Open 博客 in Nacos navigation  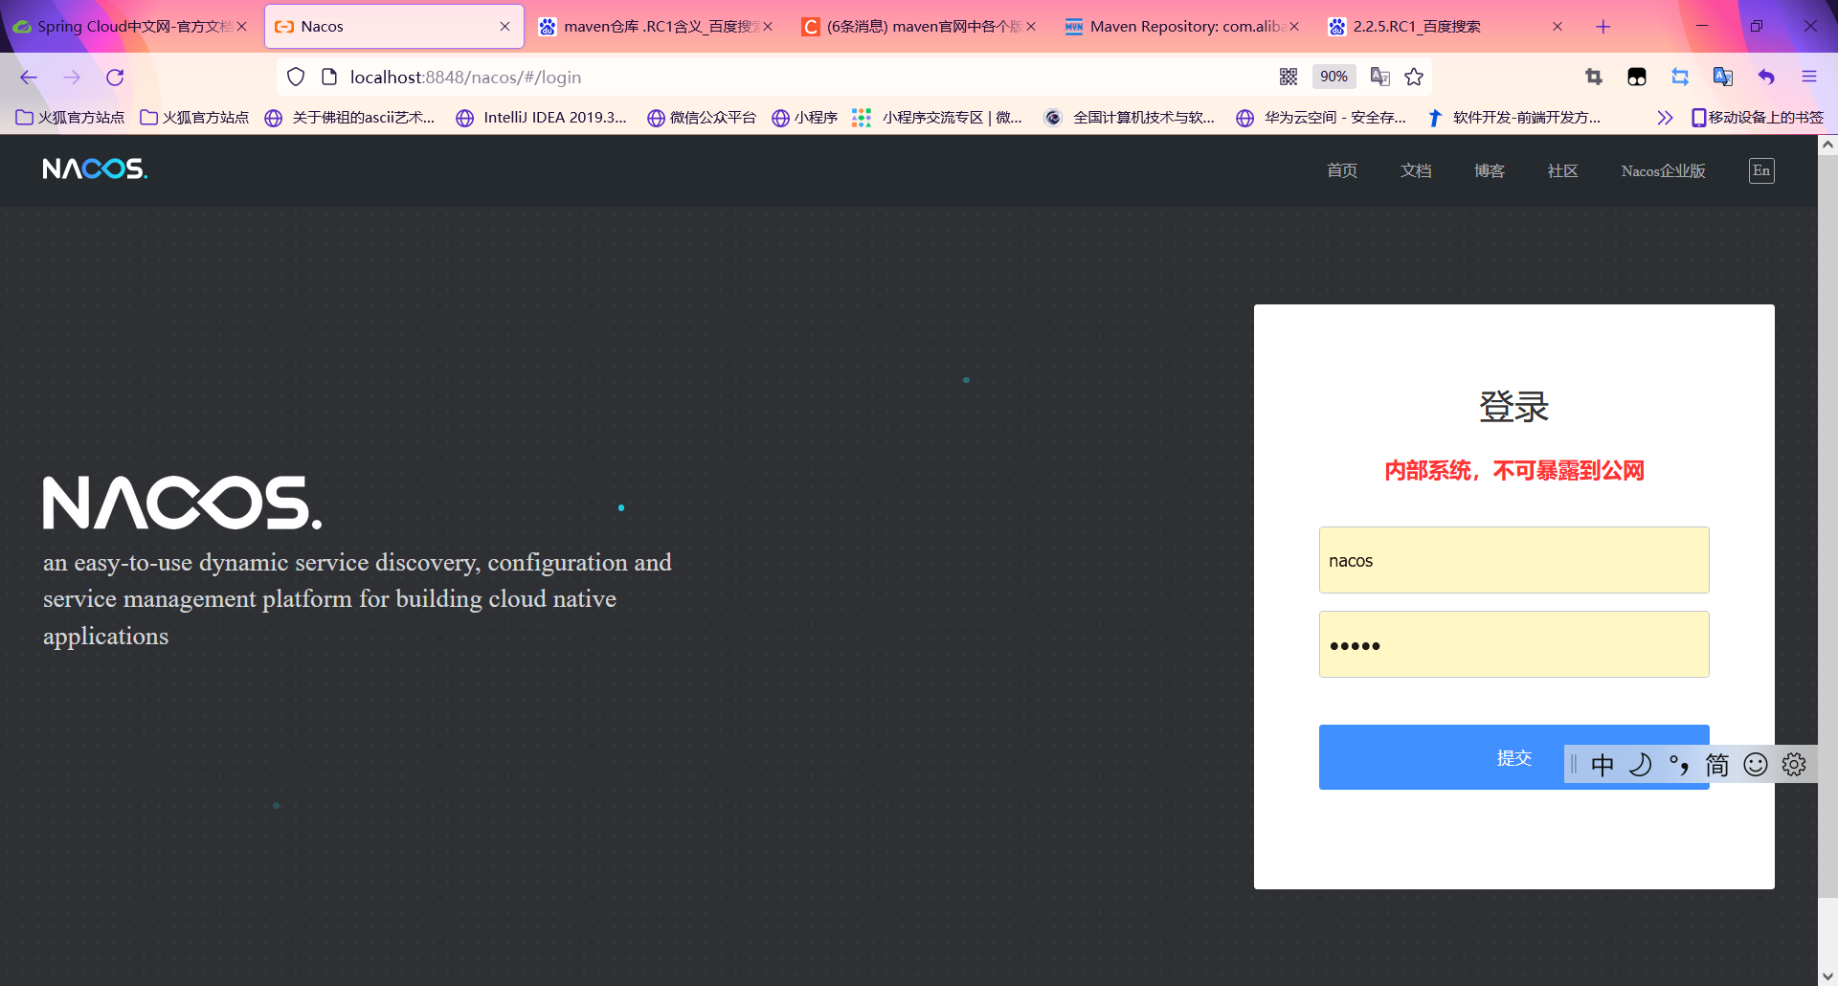(x=1490, y=171)
